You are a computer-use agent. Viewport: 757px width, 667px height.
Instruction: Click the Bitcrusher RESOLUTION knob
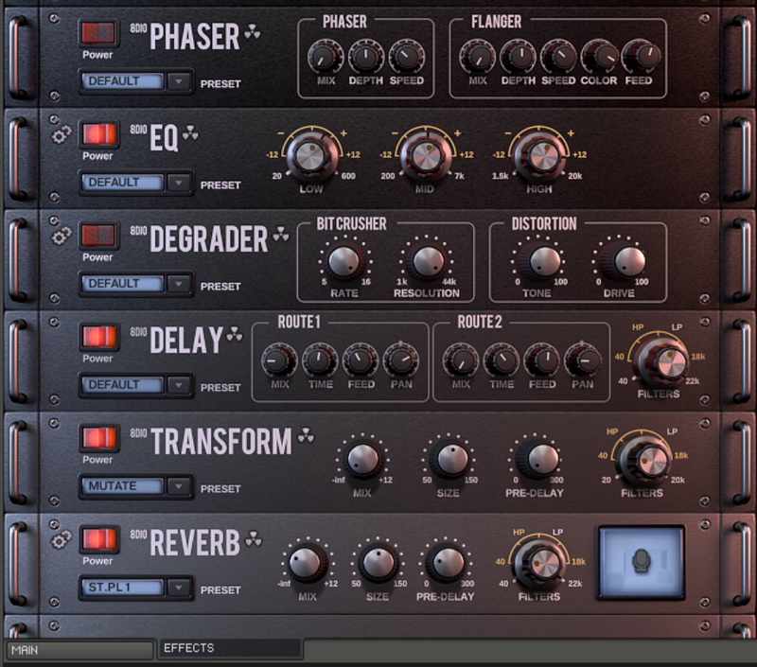pyautogui.click(x=427, y=261)
